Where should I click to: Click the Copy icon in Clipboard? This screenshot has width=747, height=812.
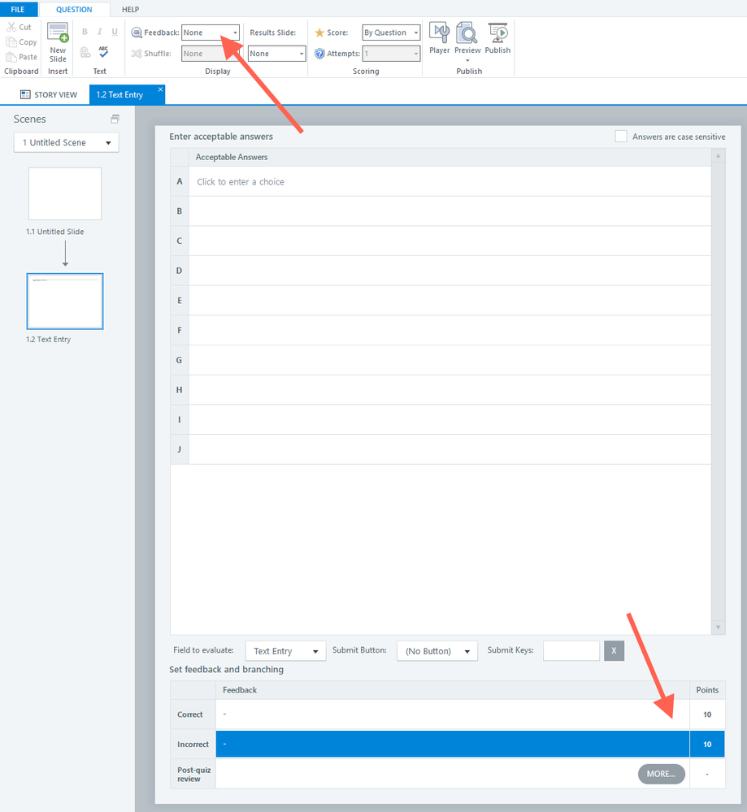11,42
